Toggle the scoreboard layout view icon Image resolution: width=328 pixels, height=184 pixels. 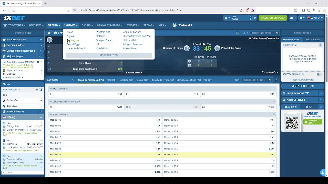coord(237,33)
